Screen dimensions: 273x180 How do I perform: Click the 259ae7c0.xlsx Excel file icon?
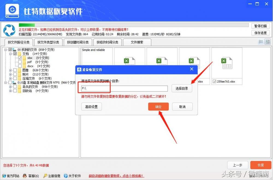[x=227, y=63]
